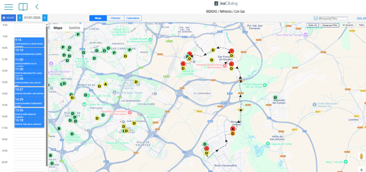Open the 15:26 Peña Romo visit
Image resolution: width=366 pixels, height=172 pixels.
click(29, 113)
